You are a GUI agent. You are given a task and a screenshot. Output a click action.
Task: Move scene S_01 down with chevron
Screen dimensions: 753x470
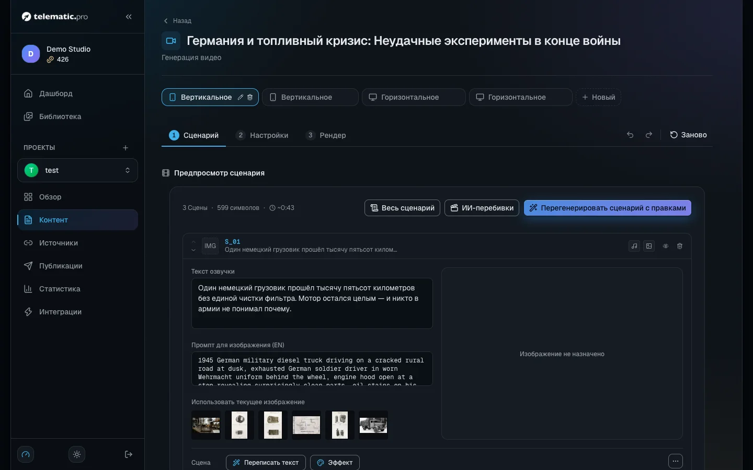point(193,250)
